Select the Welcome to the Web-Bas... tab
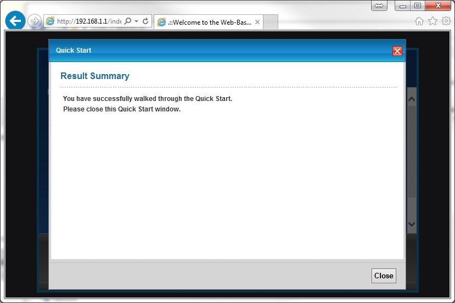 [209, 22]
